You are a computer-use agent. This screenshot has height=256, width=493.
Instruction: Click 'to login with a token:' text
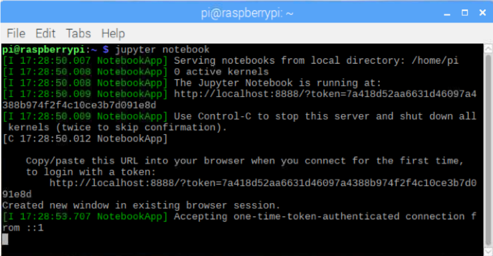91,172
